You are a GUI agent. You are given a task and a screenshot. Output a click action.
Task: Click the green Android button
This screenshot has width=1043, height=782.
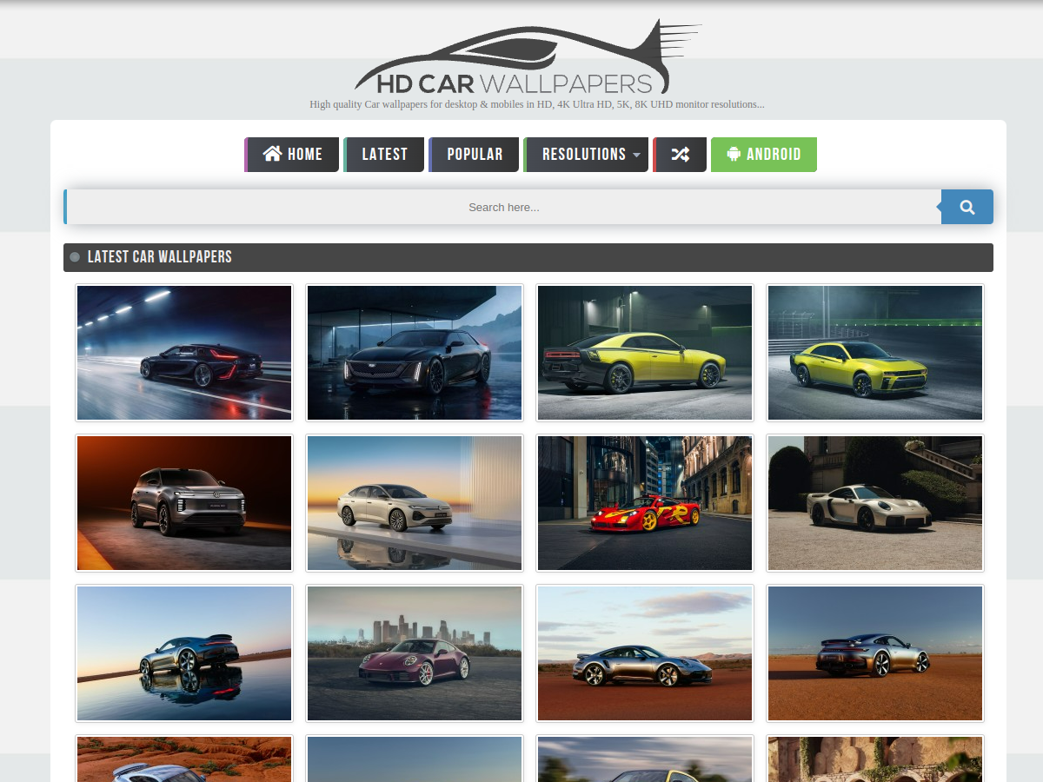point(764,155)
